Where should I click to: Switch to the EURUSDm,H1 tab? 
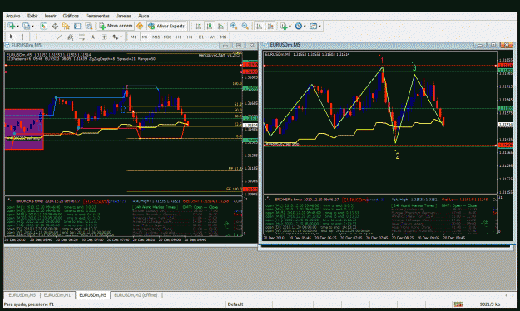[x=57, y=295]
